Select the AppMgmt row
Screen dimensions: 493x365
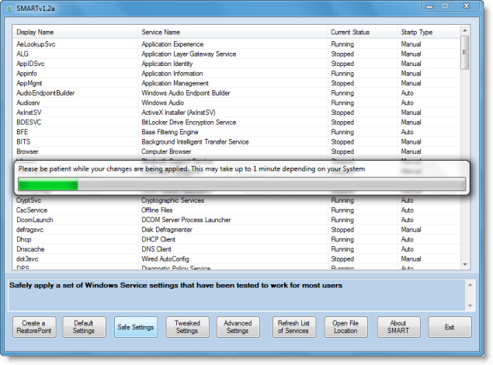pos(236,83)
